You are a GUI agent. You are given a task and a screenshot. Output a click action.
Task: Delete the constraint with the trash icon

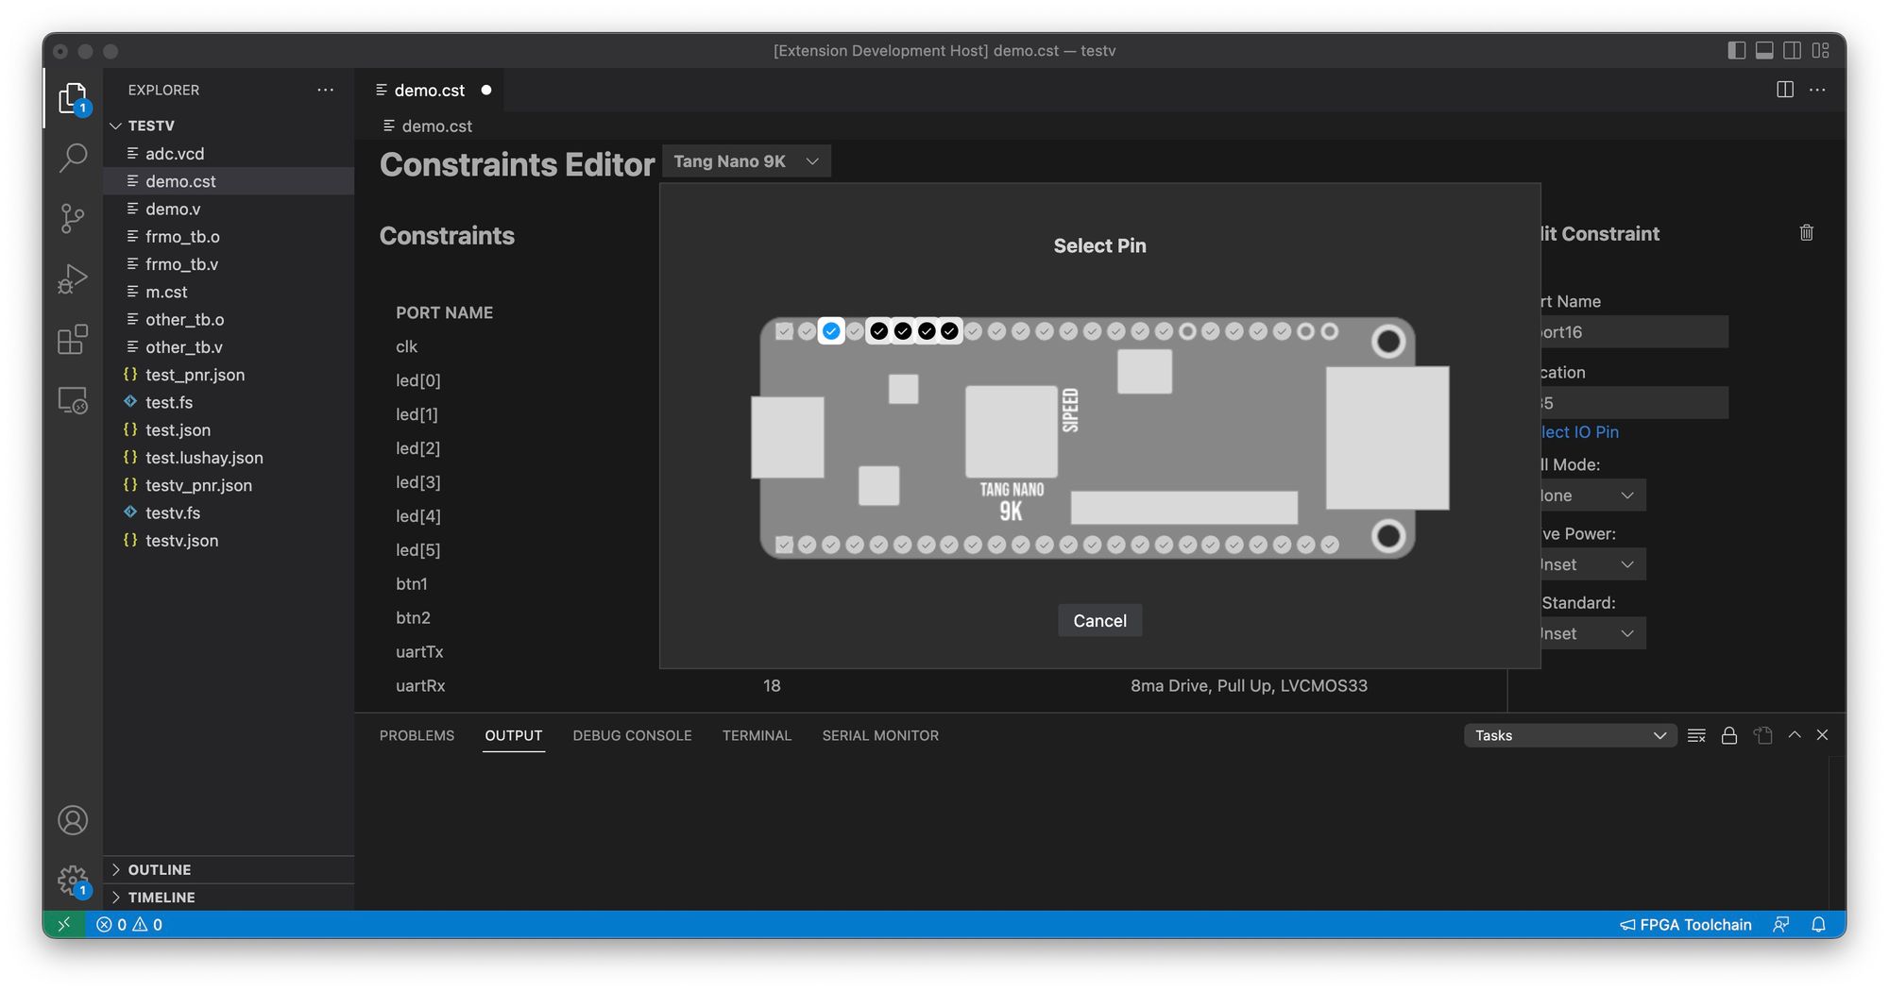[x=1806, y=233]
